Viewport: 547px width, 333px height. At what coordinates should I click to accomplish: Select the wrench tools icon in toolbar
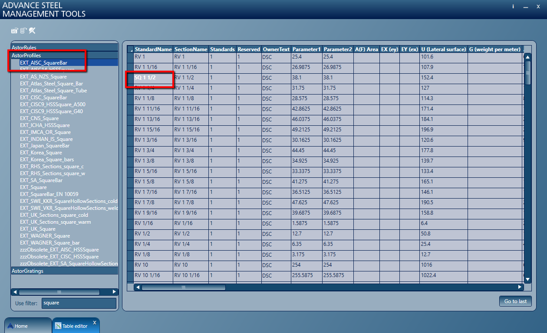[33, 31]
